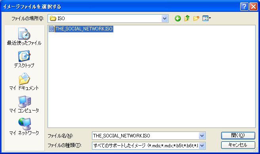The image size is (260, 154).
Task: Select THE_SOCIAL_NETWORK.ISO file in list
Action: pos(84,29)
